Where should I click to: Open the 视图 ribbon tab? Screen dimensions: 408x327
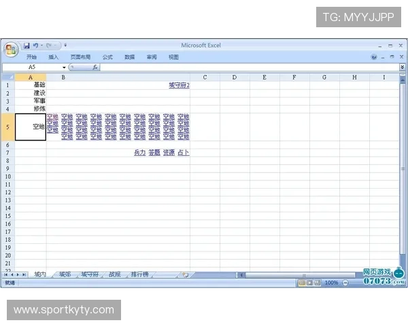point(173,57)
